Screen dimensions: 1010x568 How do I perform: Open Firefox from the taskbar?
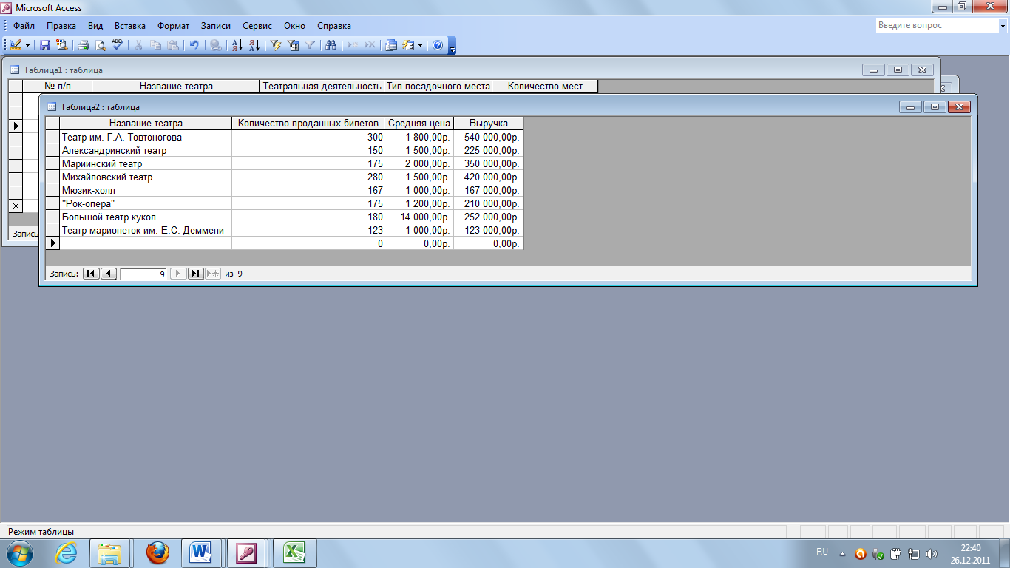(x=157, y=552)
